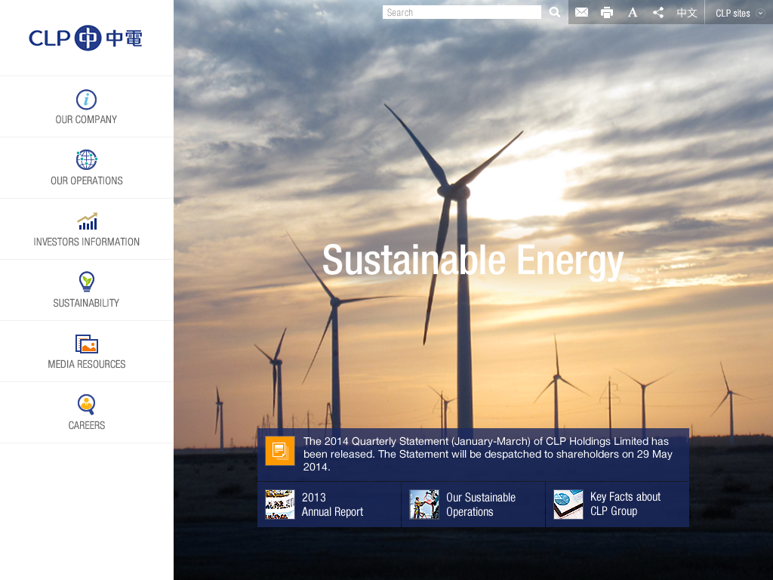Viewport: 773px width, 580px height.
Task: Open the email envelope icon
Action: pyautogui.click(x=581, y=12)
